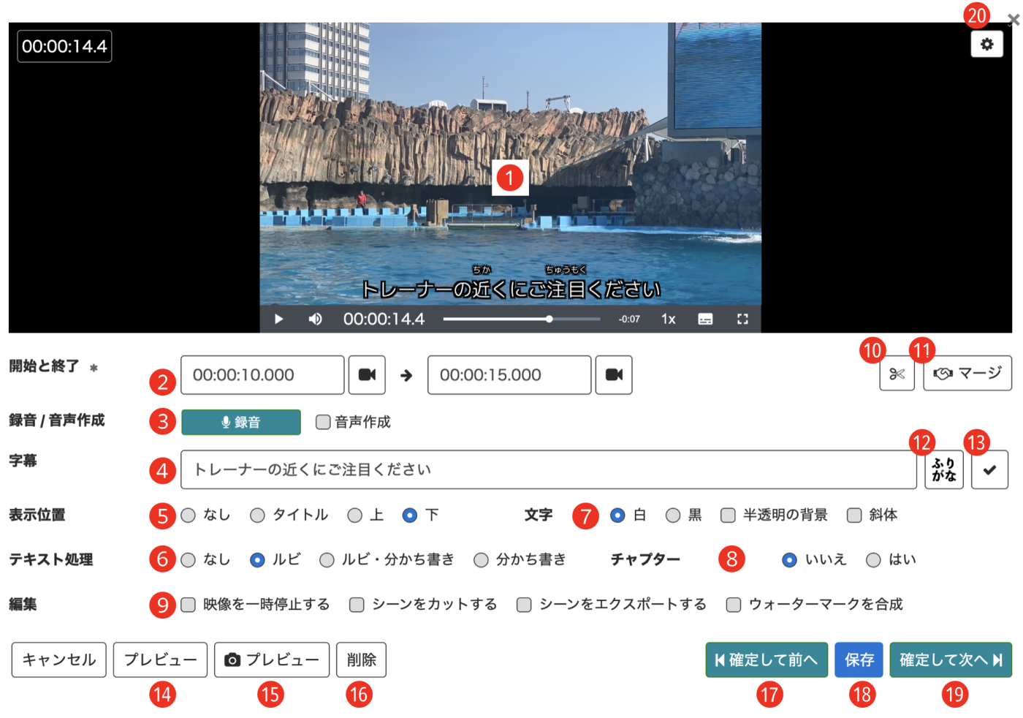Open the 1x playback speed selector

668,320
